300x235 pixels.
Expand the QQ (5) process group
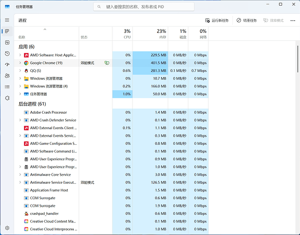pos(20,70)
